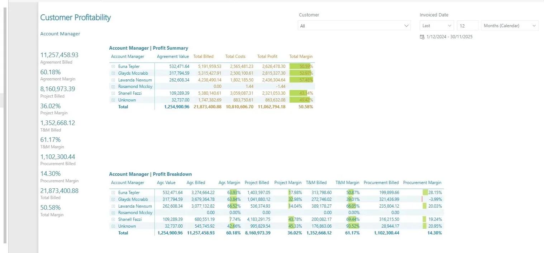Sort breakdown by T&M Billed header
544x253 pixels.
[316, 183]
